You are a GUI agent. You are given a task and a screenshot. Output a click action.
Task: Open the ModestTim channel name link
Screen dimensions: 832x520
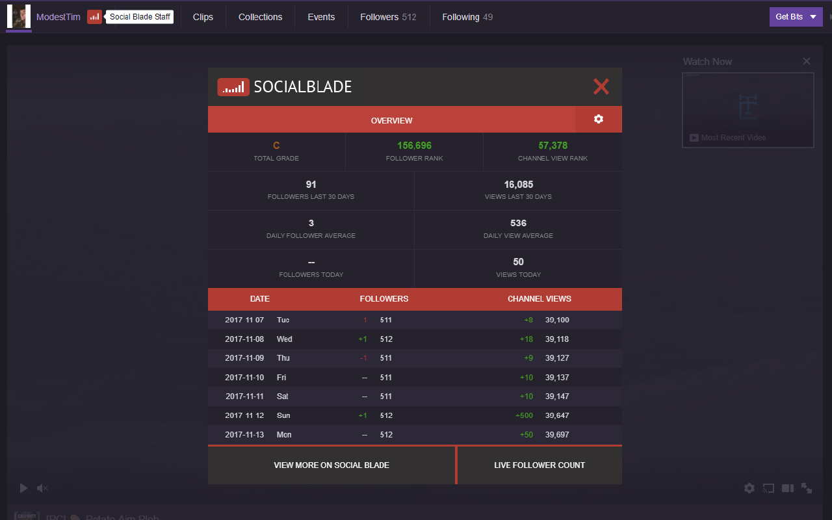pos(58,17)
